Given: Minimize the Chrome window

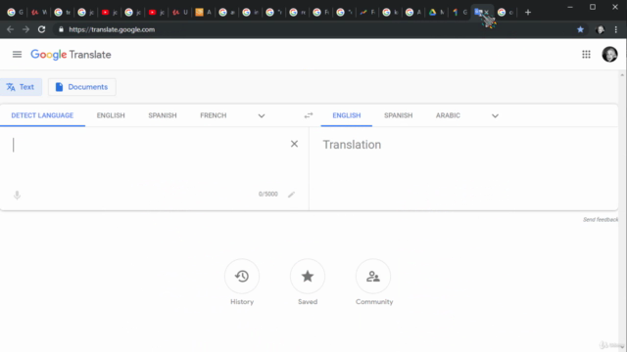Looking at the screenshot, I should pyautogui.click(x=570, y=7).
